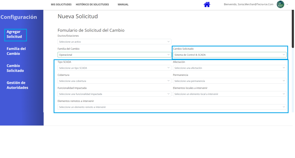Open the Permanencia dropdown

230,81
